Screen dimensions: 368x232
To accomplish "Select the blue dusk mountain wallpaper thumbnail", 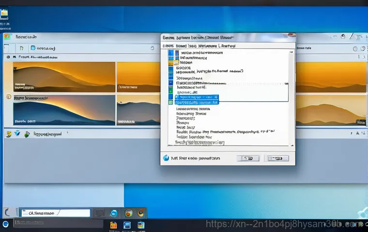I will tap(64, 110).
